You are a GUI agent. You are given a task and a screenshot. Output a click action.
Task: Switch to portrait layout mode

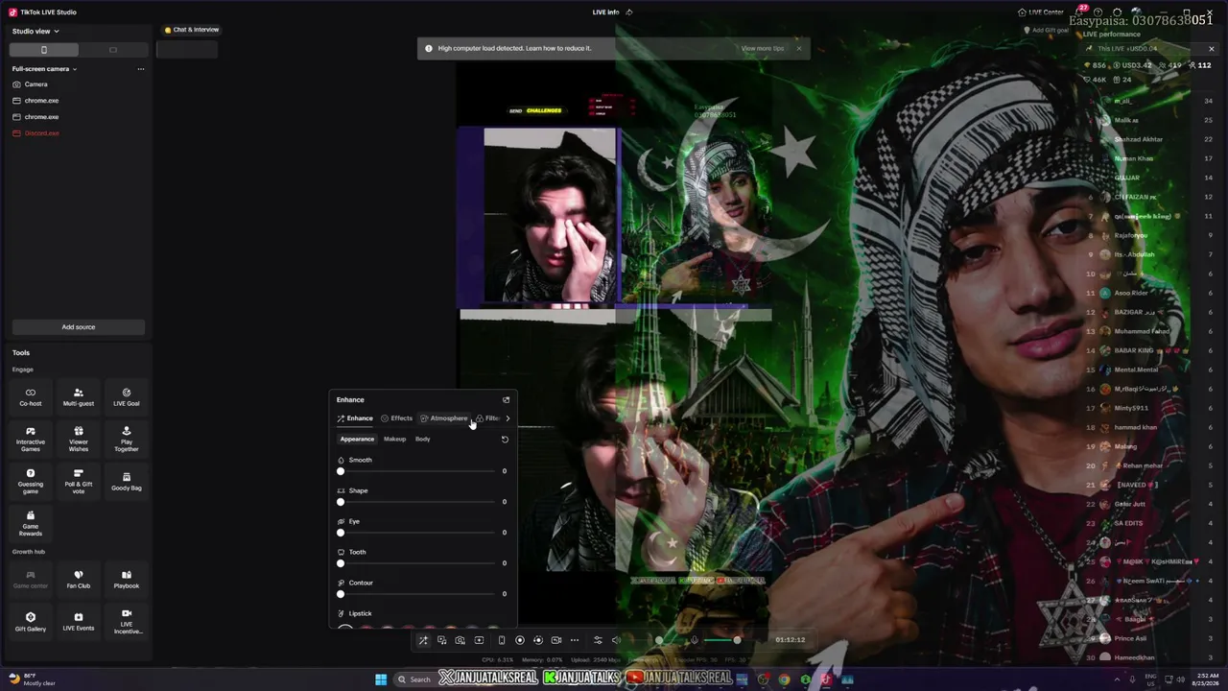[44, 50]
